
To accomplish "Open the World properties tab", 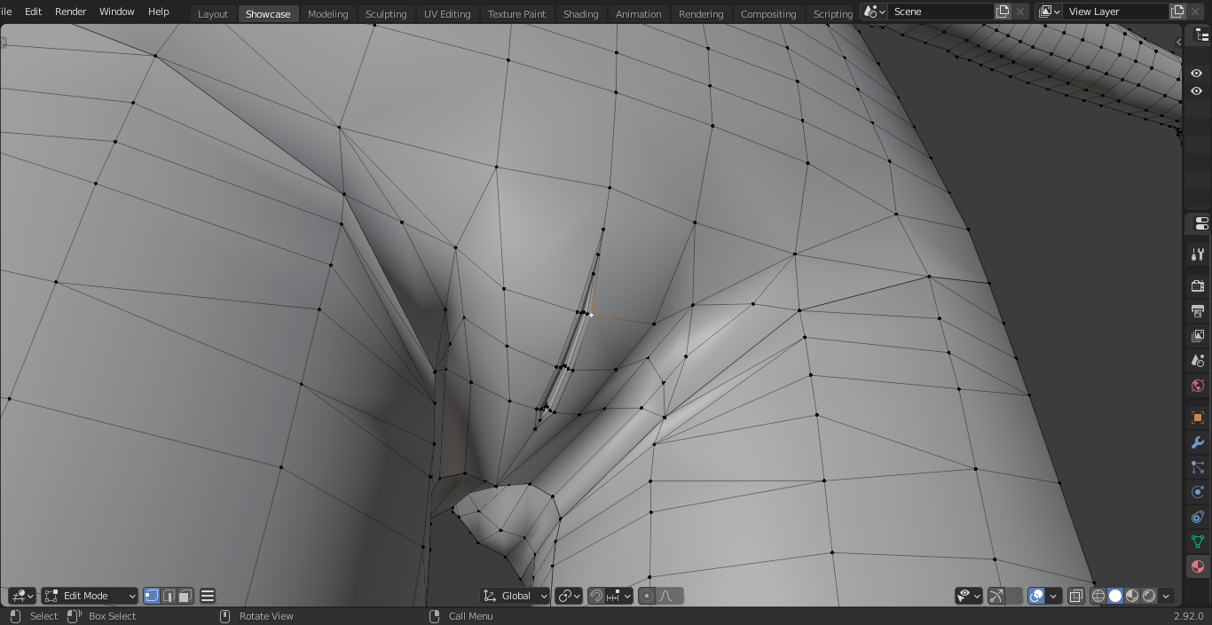I will coord(1197,386).
